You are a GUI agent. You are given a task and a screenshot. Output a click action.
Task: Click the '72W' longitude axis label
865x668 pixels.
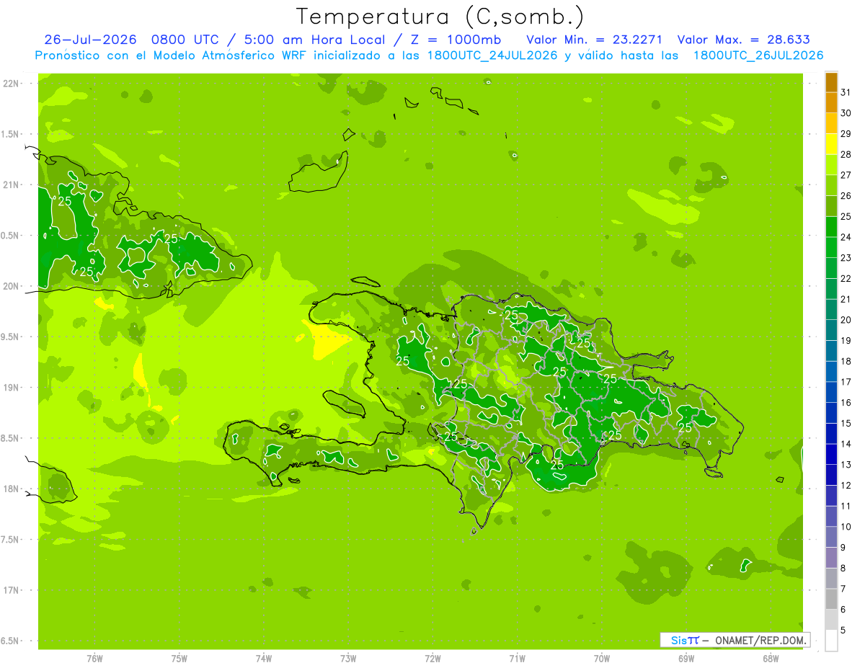pyautogui.click(x=433, y=659)
